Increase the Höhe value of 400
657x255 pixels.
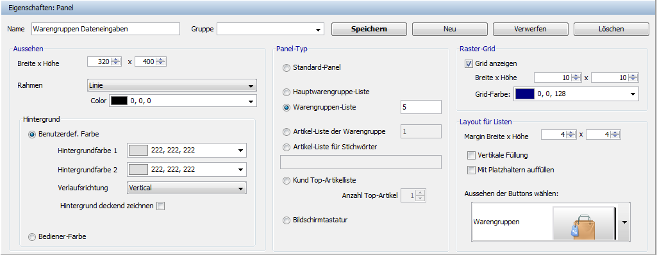[x=162, y=60]
